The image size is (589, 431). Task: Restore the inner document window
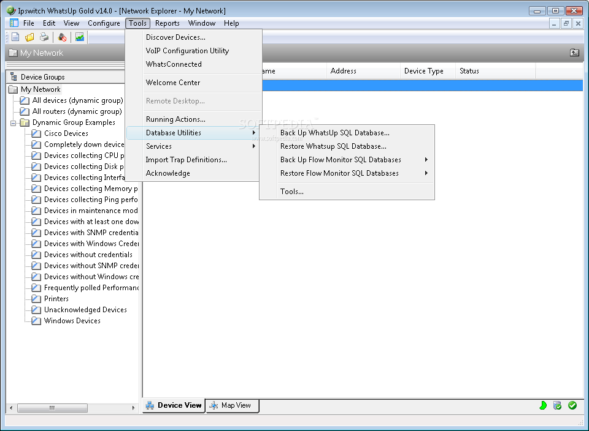tap(566, 24)
